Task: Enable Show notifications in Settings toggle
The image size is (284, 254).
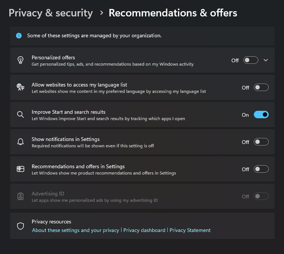Action: [x=261, y=142]
